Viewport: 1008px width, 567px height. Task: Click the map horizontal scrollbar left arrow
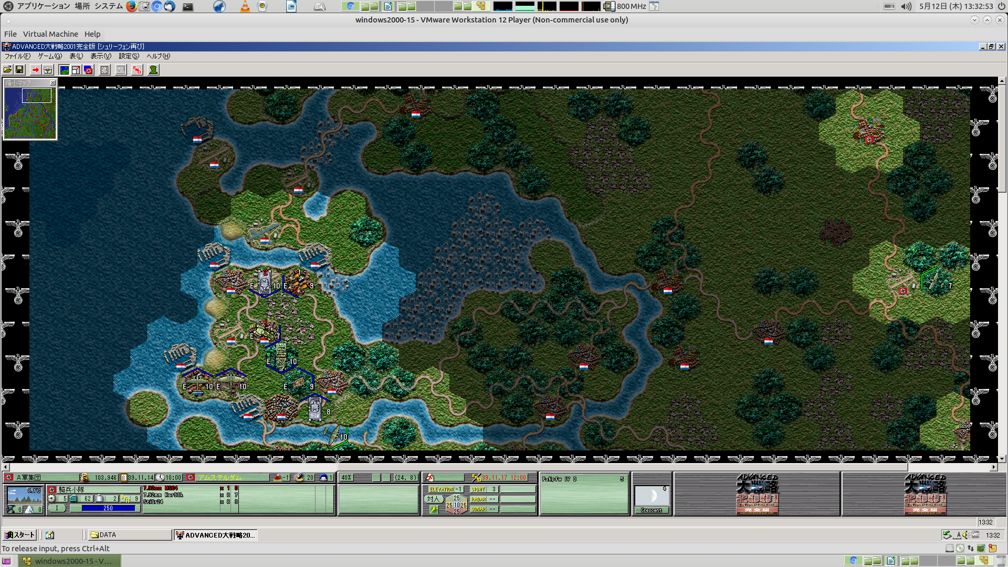coord(6,467)
